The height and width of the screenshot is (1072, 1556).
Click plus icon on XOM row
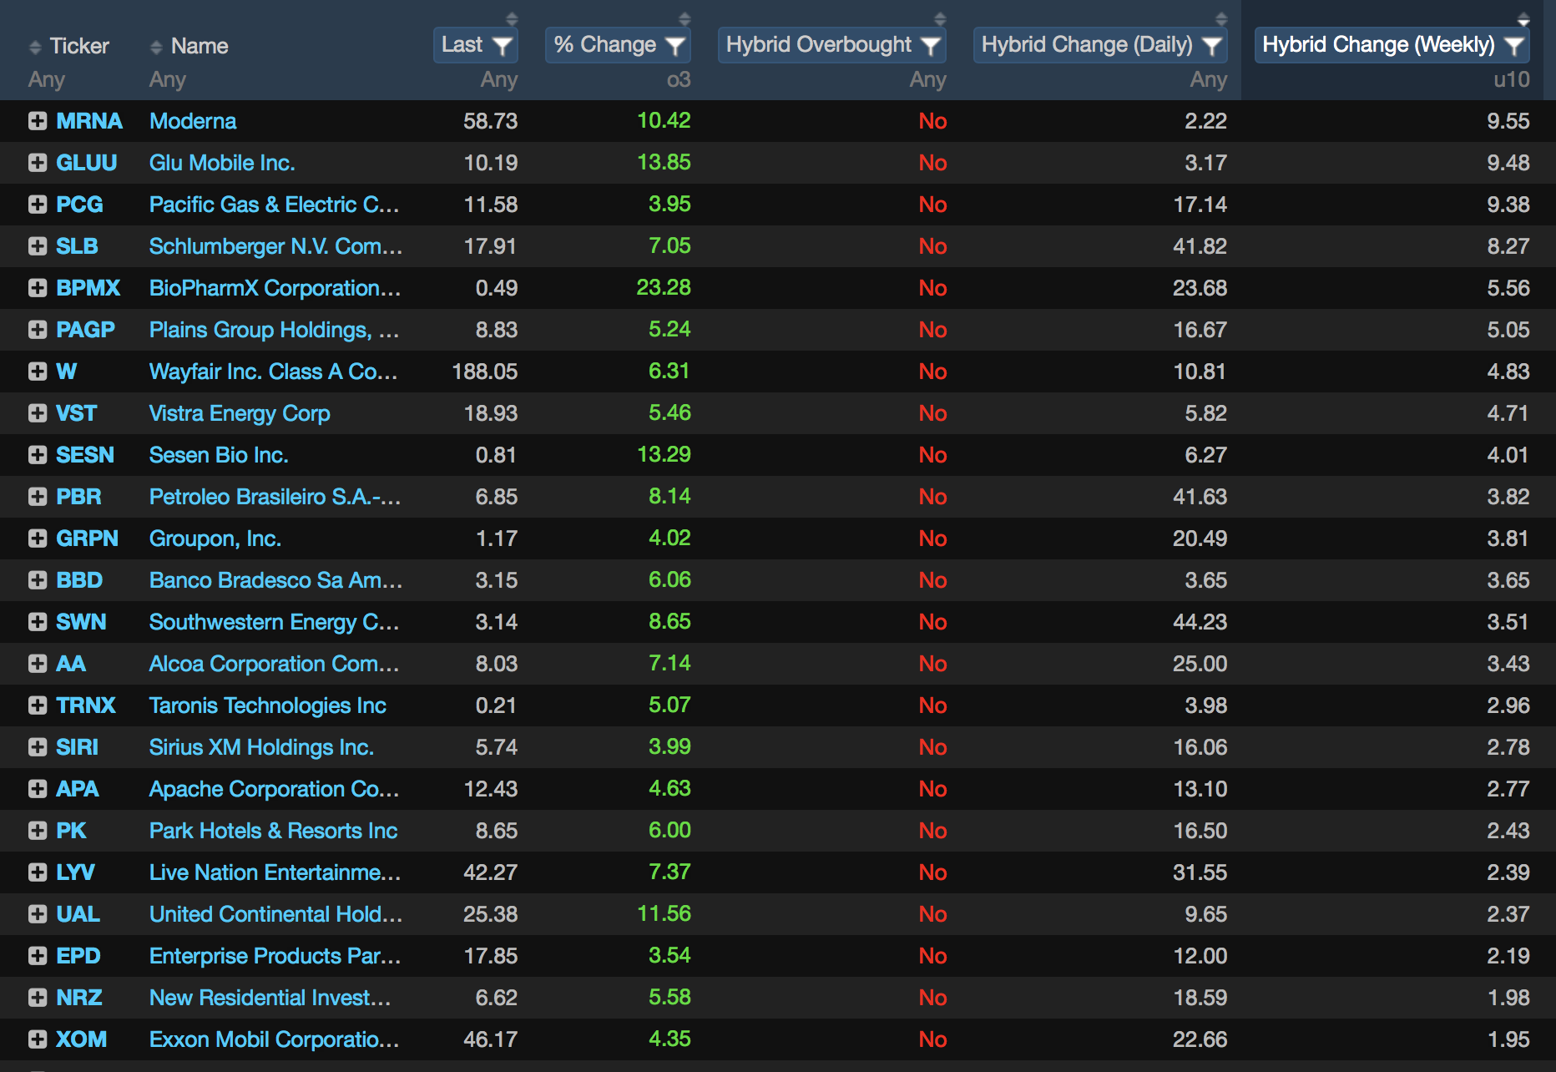coord(37,1039)
